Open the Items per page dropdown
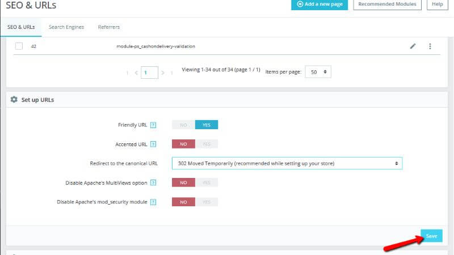The width and height of the screenshot is (454, 255). pos(318,72)
